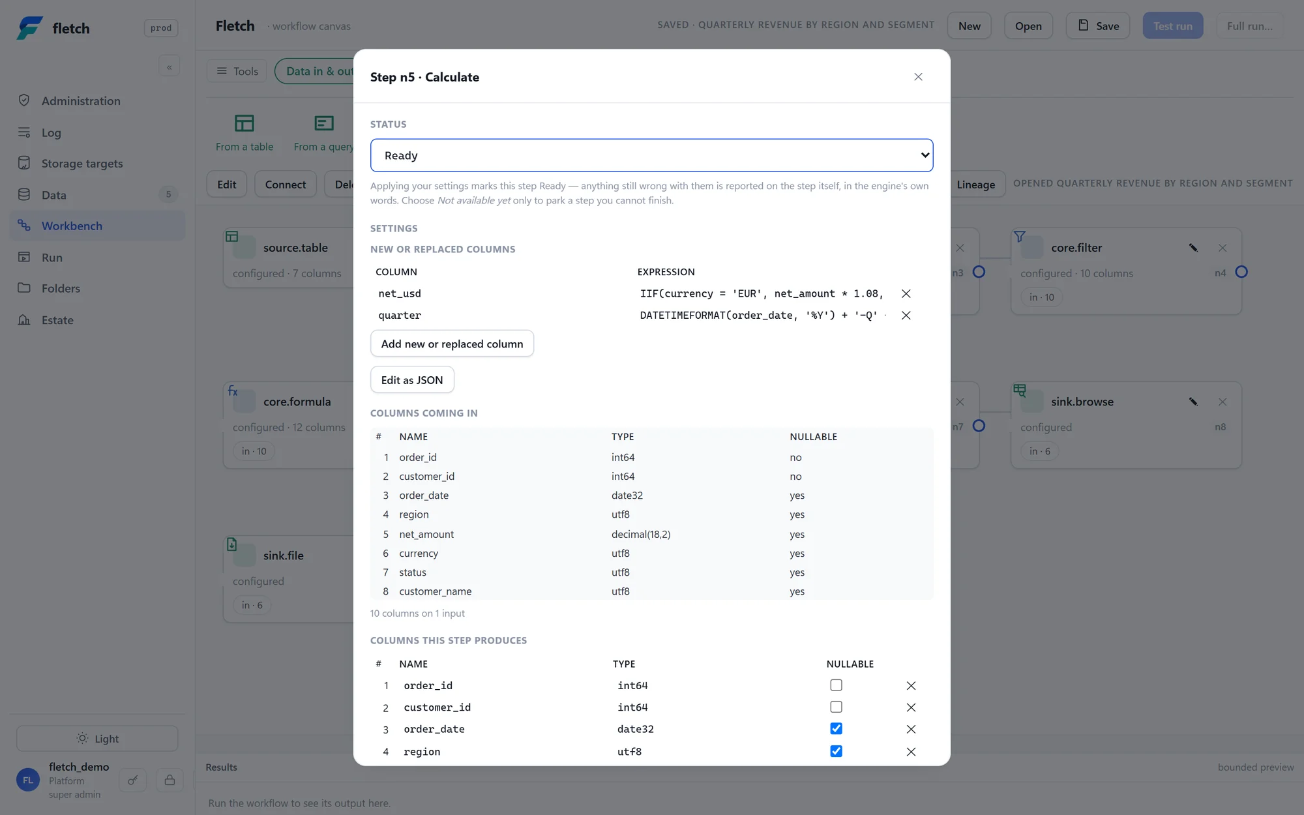Delete region from produced columns

tap(911, 752)
